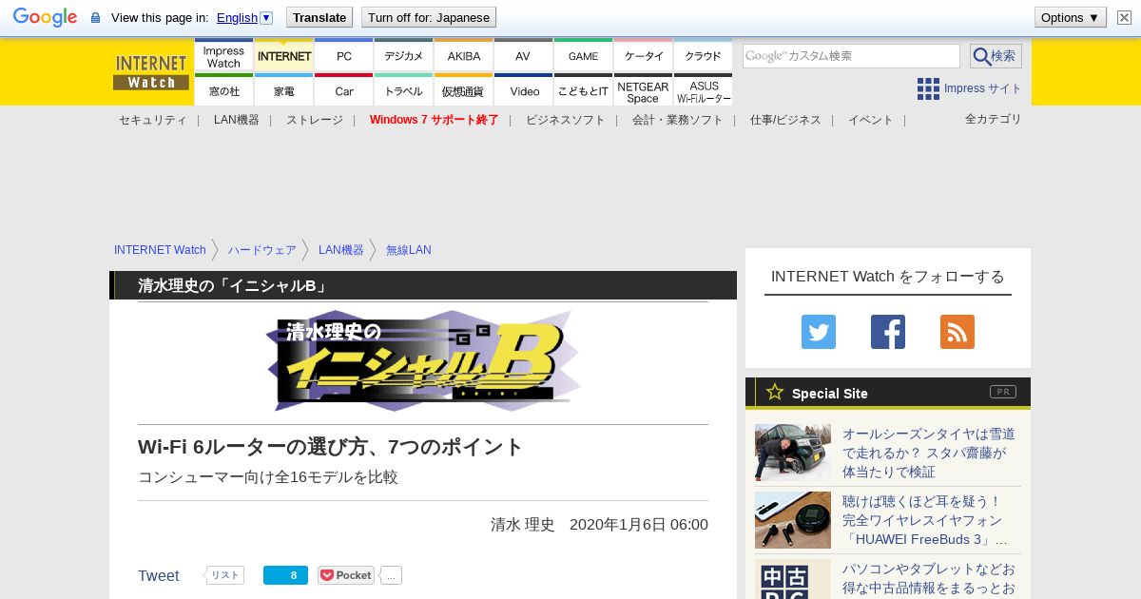The width and height of the screenshot is (1141, 599).
Task: Select the 仮想通貨 tab
Action: click(x=464, y=91)
